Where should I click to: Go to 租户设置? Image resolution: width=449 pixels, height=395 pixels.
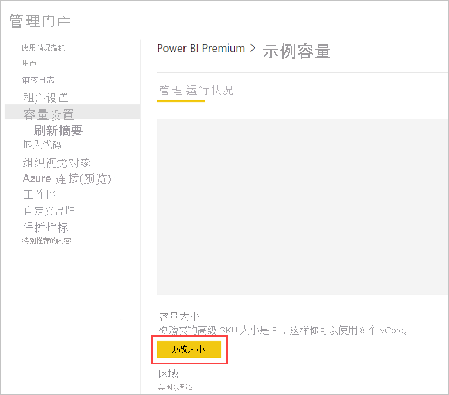tap(45, 97)
